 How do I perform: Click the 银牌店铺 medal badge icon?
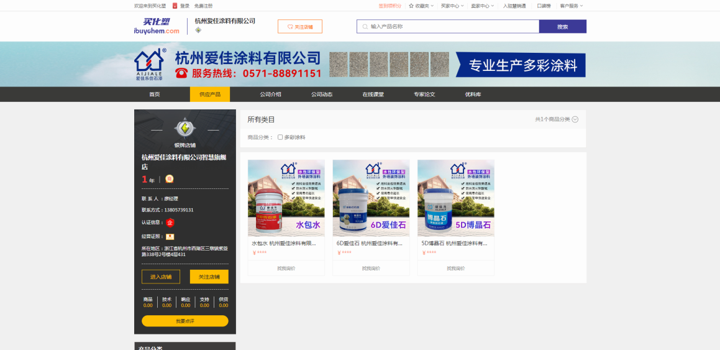(185, 129)
